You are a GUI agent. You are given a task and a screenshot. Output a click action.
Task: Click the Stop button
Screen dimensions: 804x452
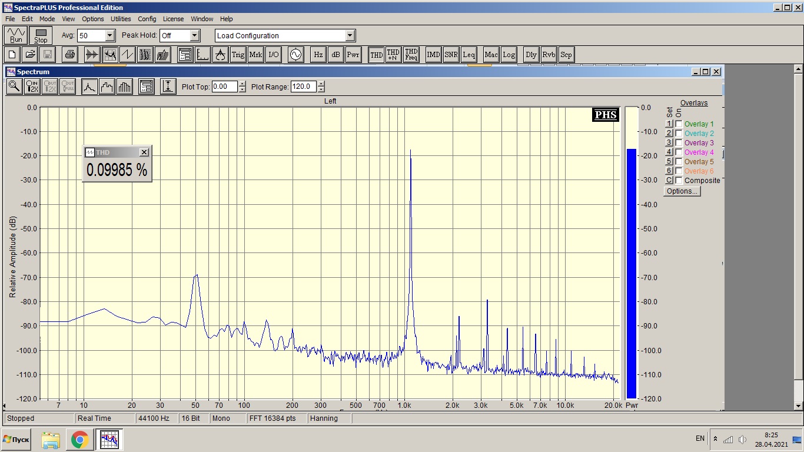pyautogui.click(x=41, y=35)
